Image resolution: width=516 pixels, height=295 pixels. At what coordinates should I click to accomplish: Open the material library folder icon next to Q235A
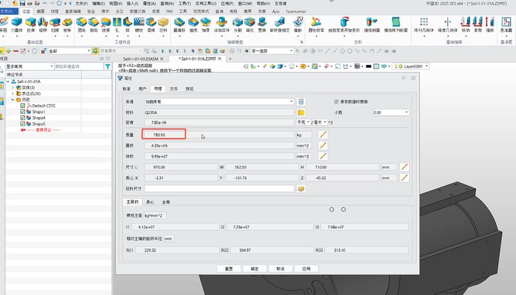[301, 112]
